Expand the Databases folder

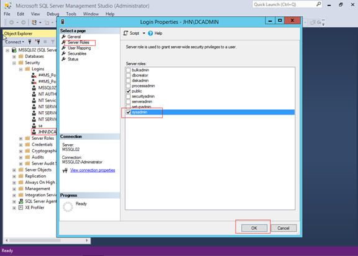click(x=14, y=57)
